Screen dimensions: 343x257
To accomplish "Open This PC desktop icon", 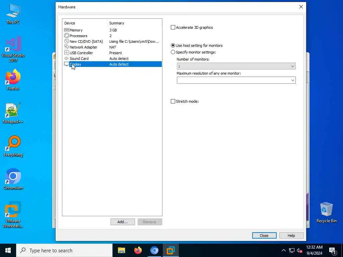I will [x=13, y=13].
